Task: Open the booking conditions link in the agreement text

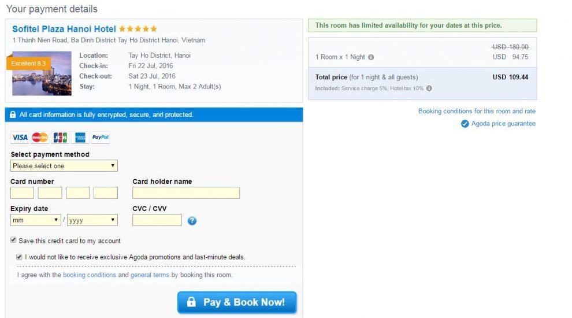Action: (90, 275)
